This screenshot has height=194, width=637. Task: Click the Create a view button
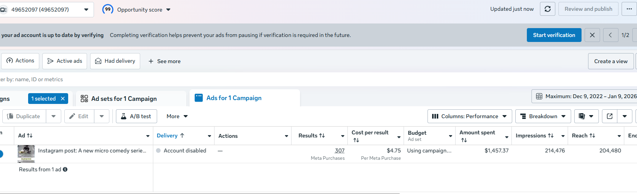(x=610, y=61)
